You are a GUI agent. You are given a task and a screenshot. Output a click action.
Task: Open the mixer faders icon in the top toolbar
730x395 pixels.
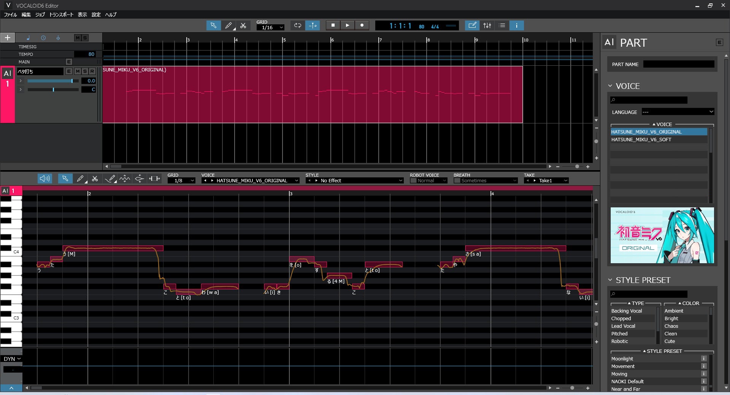click(x=487, y=25)
